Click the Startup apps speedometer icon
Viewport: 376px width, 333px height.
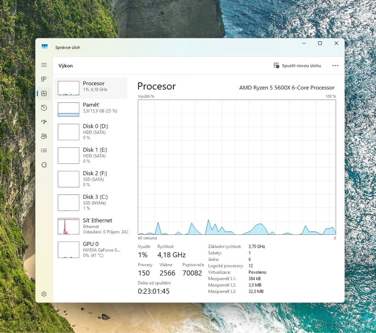(44, 122)
